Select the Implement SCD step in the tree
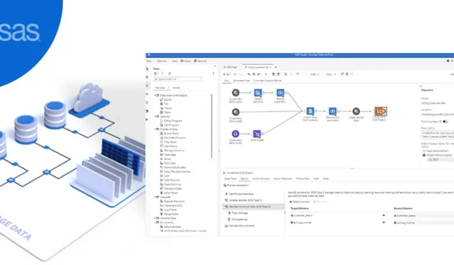Screen dimensions: 454x265 [171, 206]
